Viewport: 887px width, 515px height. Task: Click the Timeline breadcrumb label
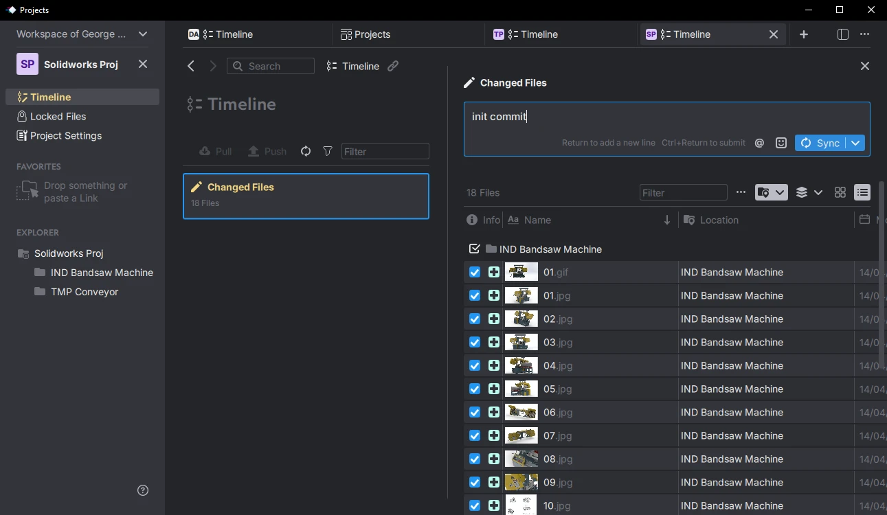click(x=361, y=66)
